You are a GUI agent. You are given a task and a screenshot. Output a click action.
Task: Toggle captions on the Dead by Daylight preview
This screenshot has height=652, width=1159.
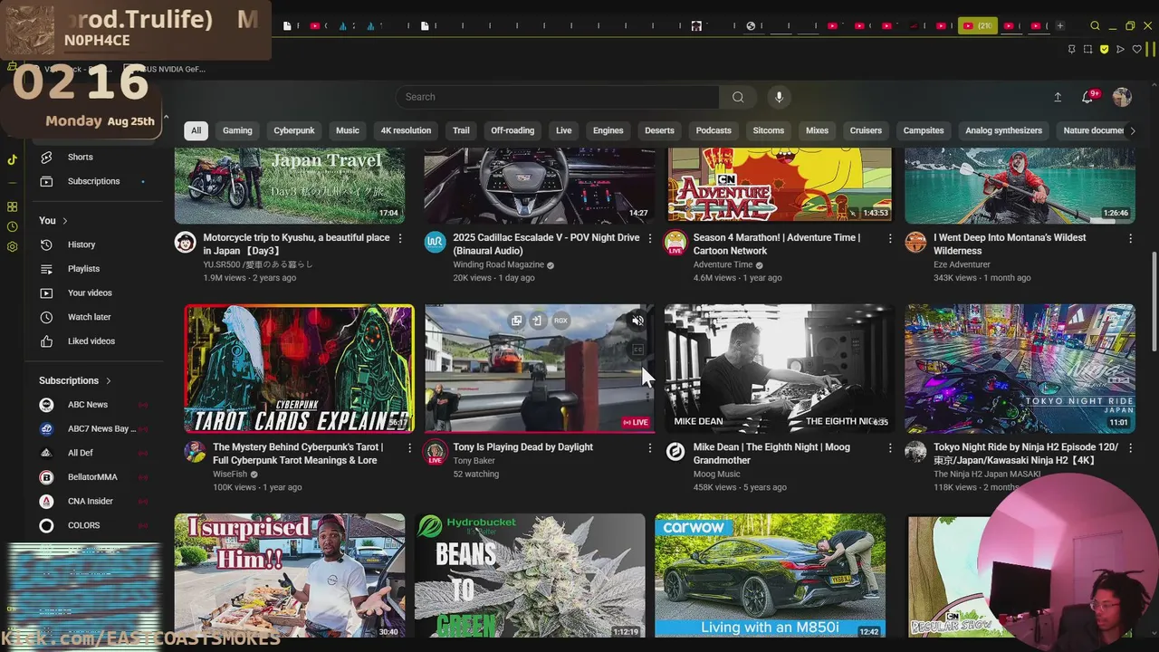tap(637, 350)
